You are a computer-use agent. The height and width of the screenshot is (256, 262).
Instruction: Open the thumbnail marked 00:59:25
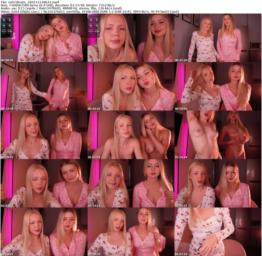click(x=44, y=135)
